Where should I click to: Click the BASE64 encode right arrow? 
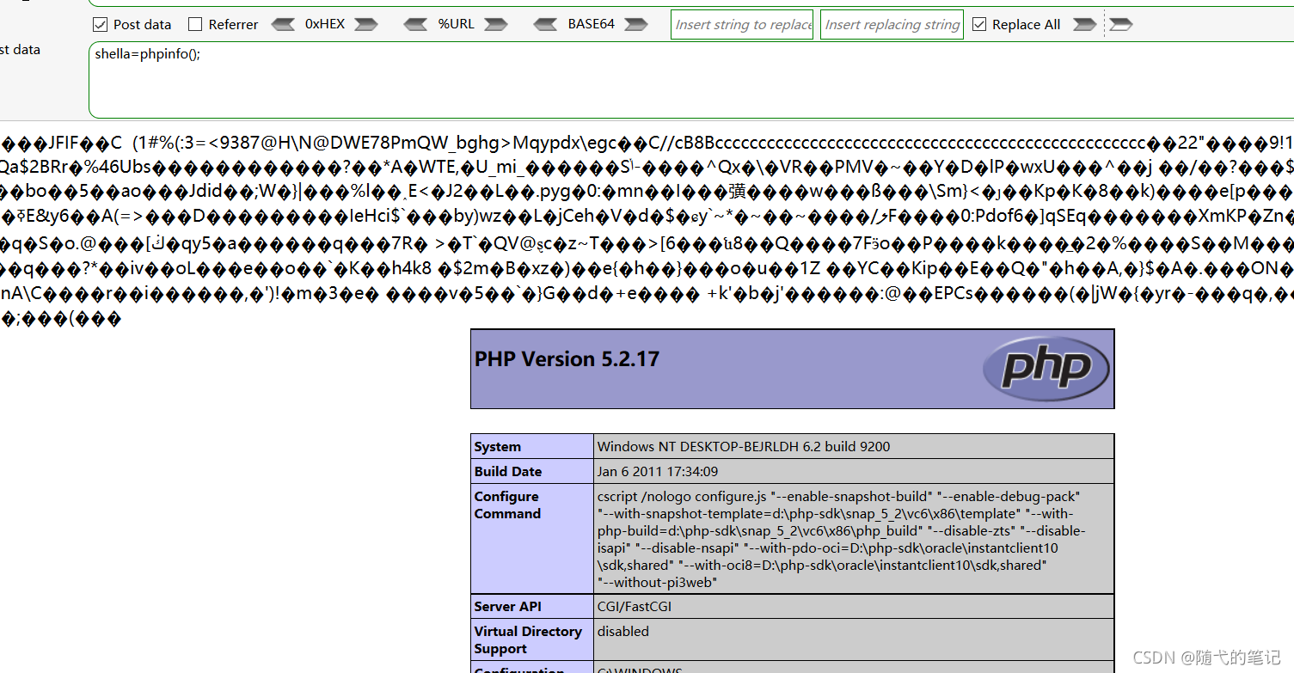[636, 24]
